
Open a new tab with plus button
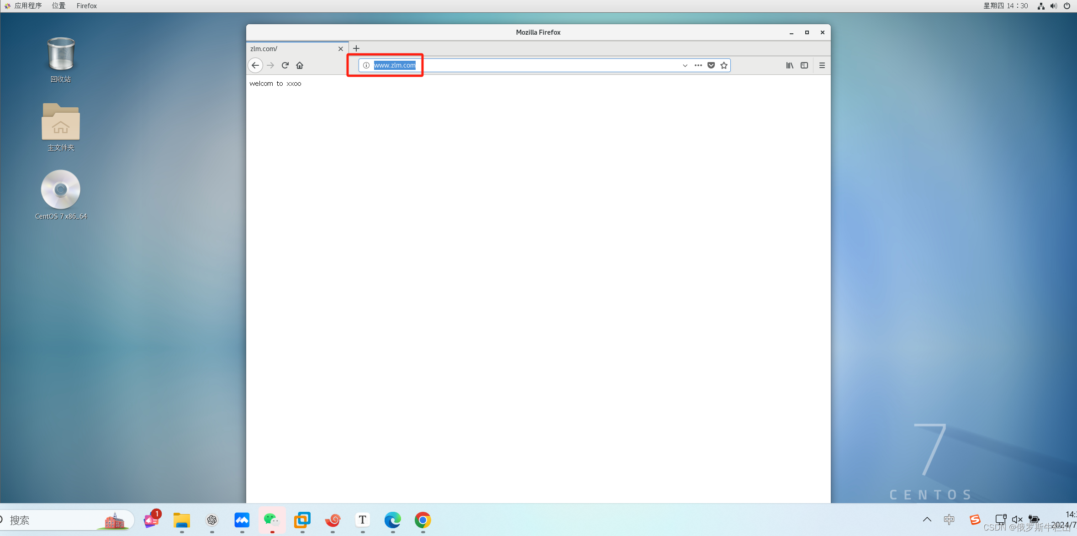(x=356, y=48)
